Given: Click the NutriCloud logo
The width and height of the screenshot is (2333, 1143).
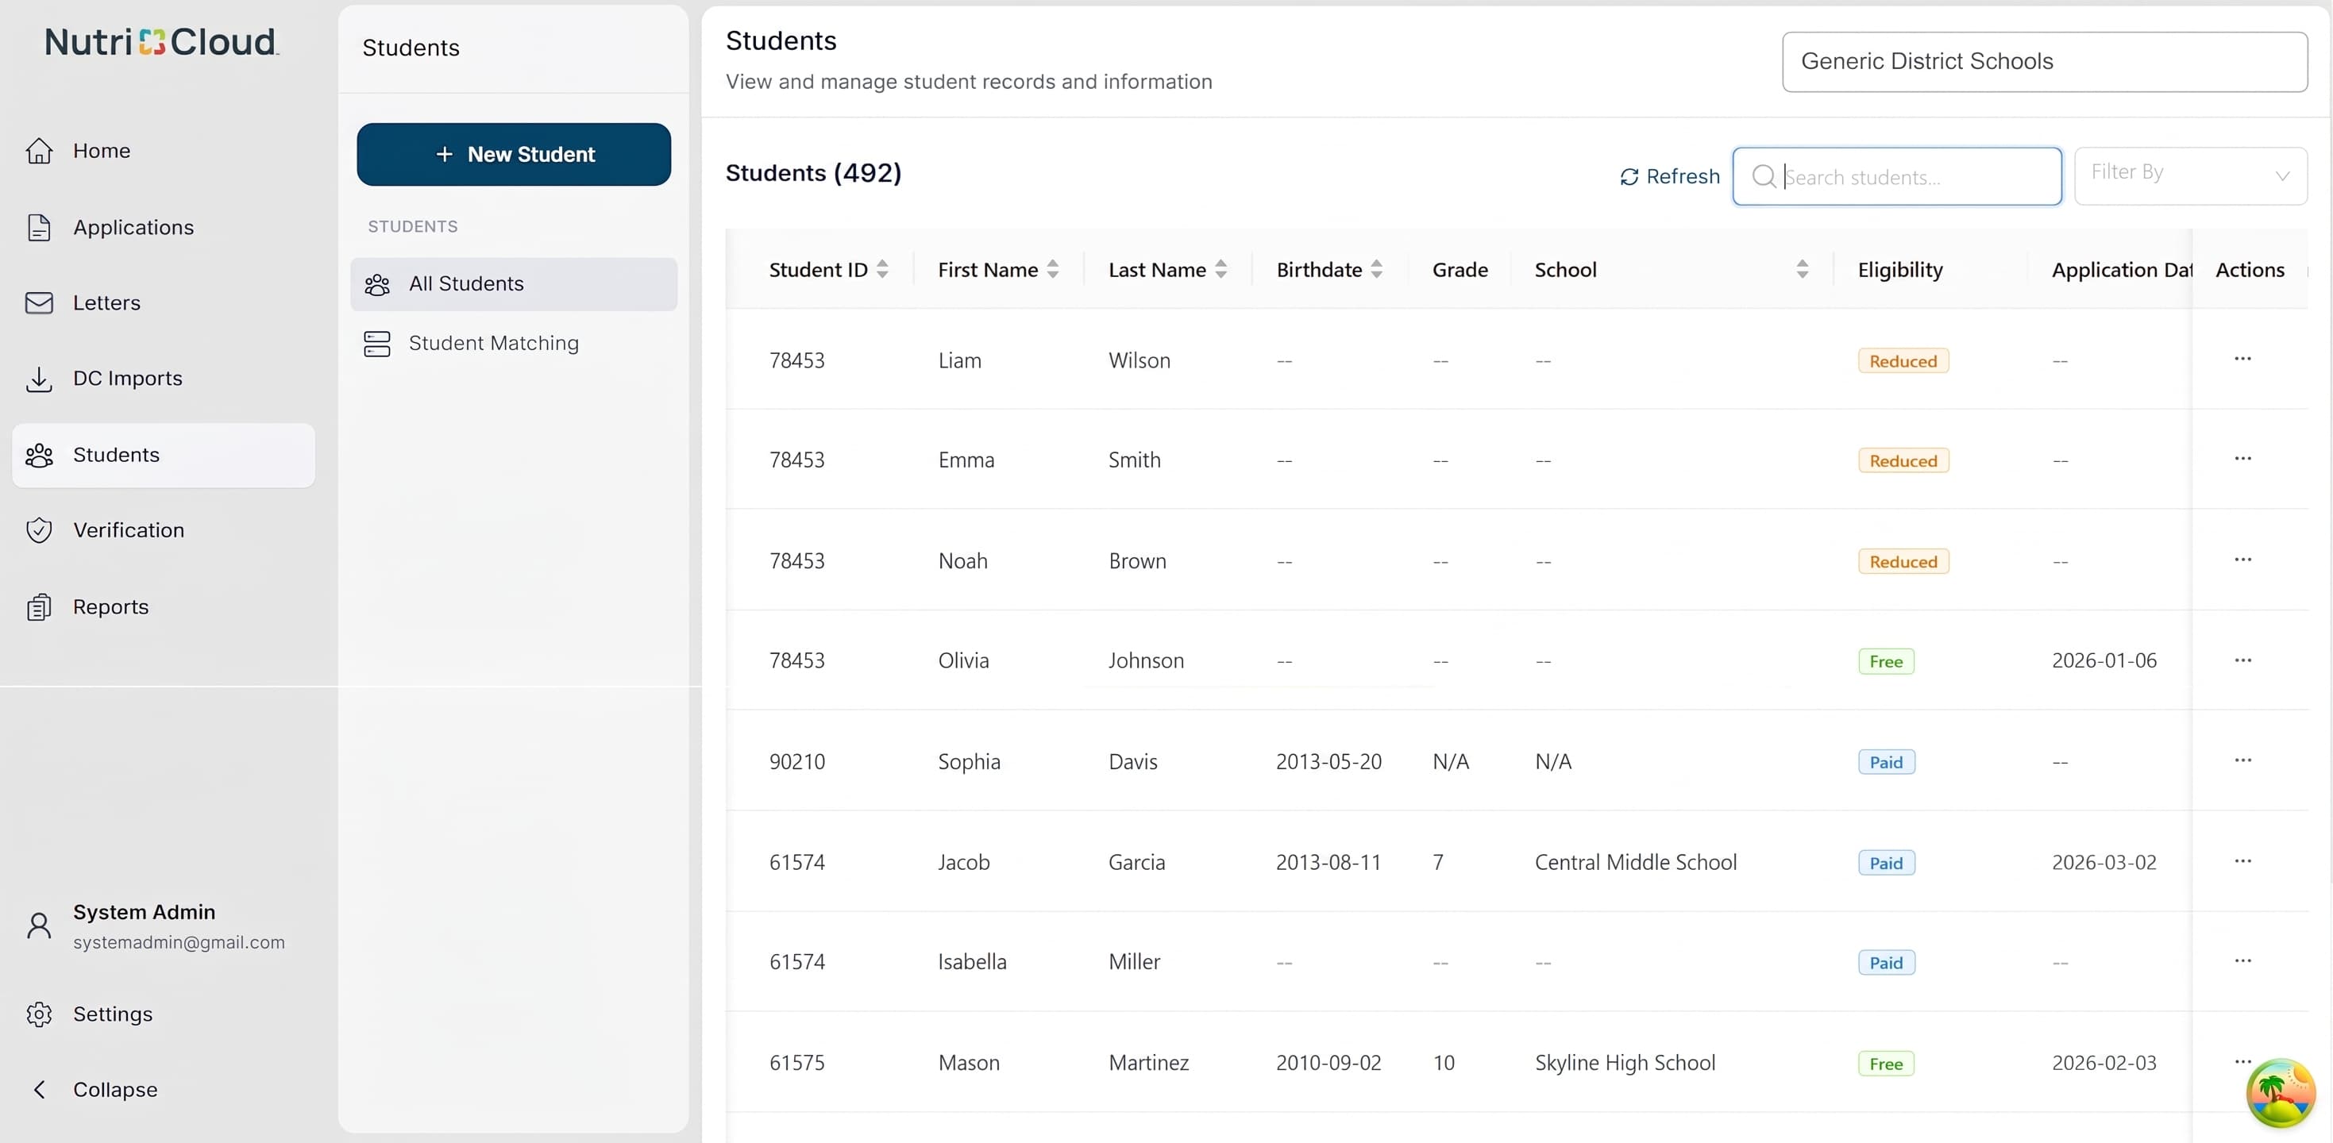Looking at the screenshot, I should pos(161,41).
